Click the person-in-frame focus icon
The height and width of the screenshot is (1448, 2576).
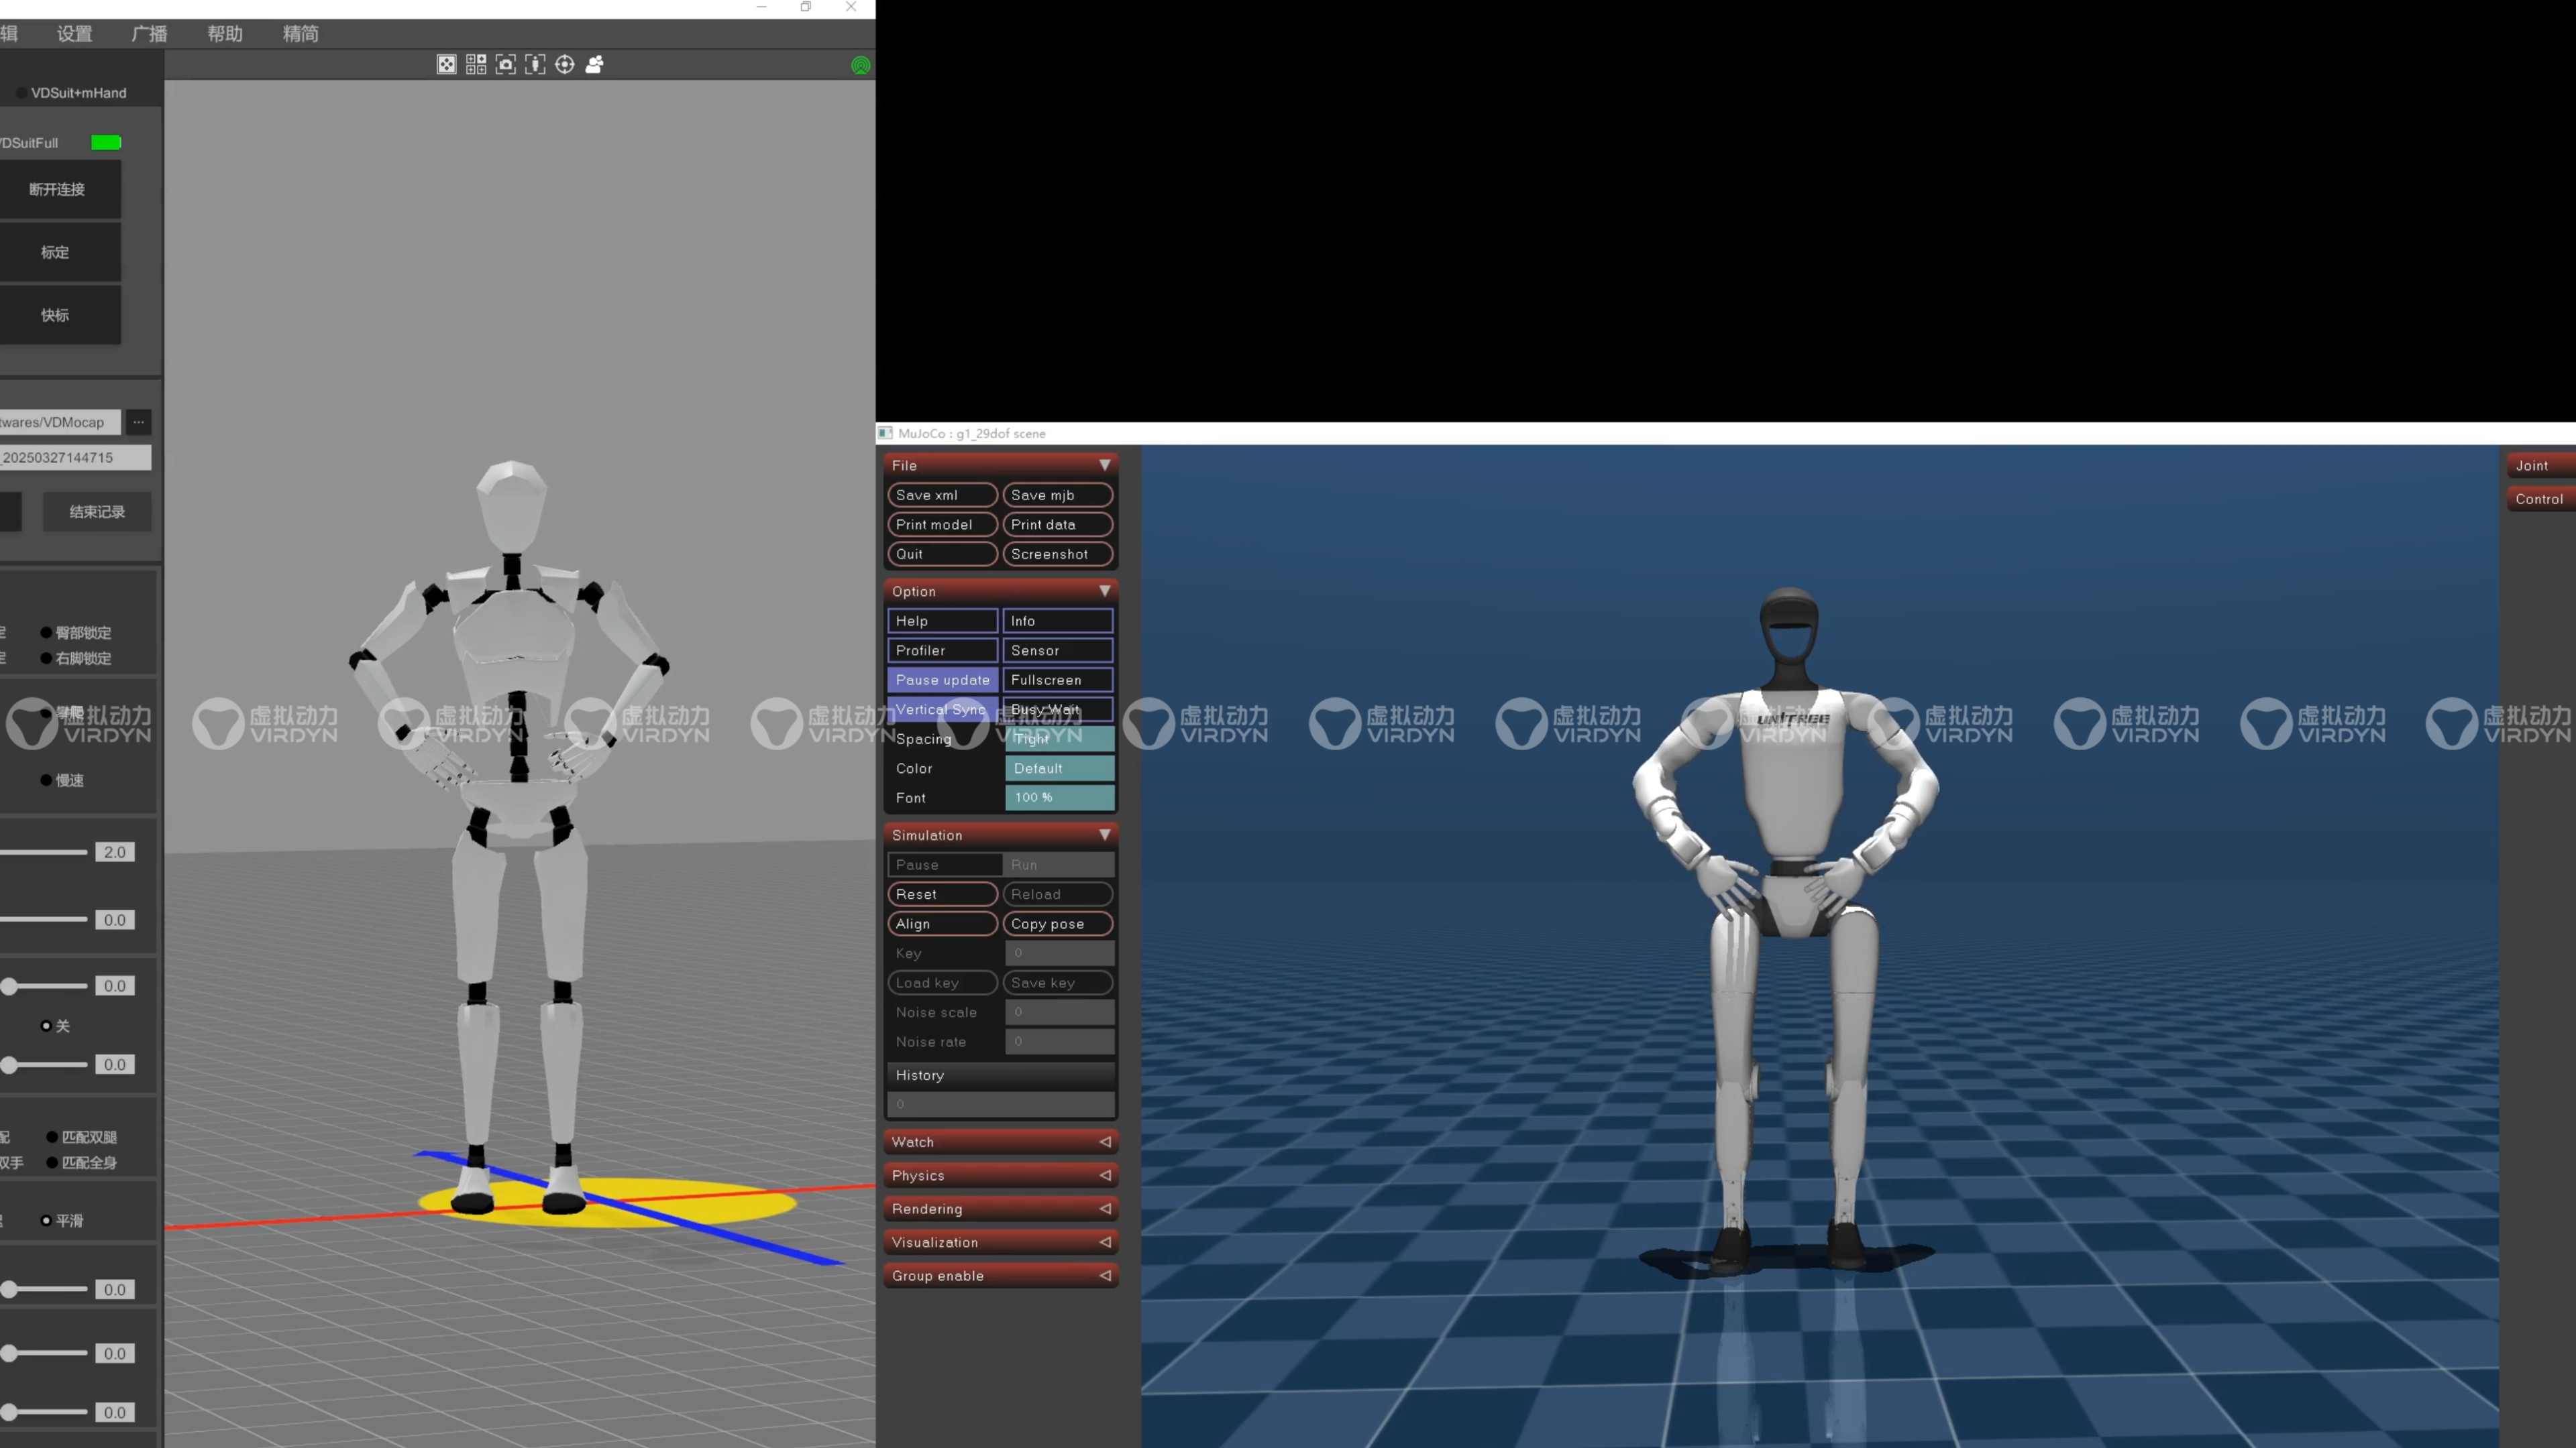pyautogui.click(x=535, y=65)
